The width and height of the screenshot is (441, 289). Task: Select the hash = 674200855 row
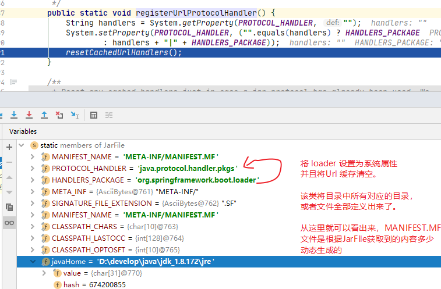click(229, 285)
